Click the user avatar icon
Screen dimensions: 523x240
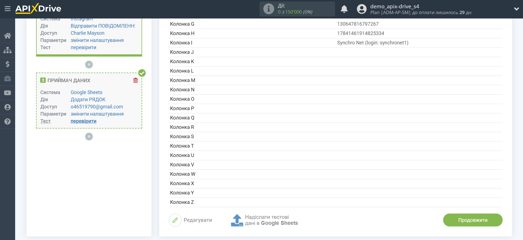[362, 9]
